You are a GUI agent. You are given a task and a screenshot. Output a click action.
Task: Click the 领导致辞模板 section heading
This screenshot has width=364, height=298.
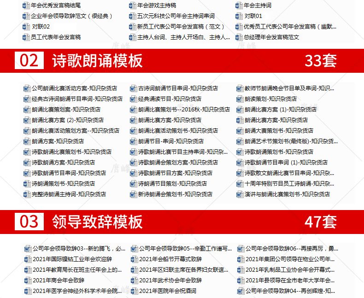(97, 222)
